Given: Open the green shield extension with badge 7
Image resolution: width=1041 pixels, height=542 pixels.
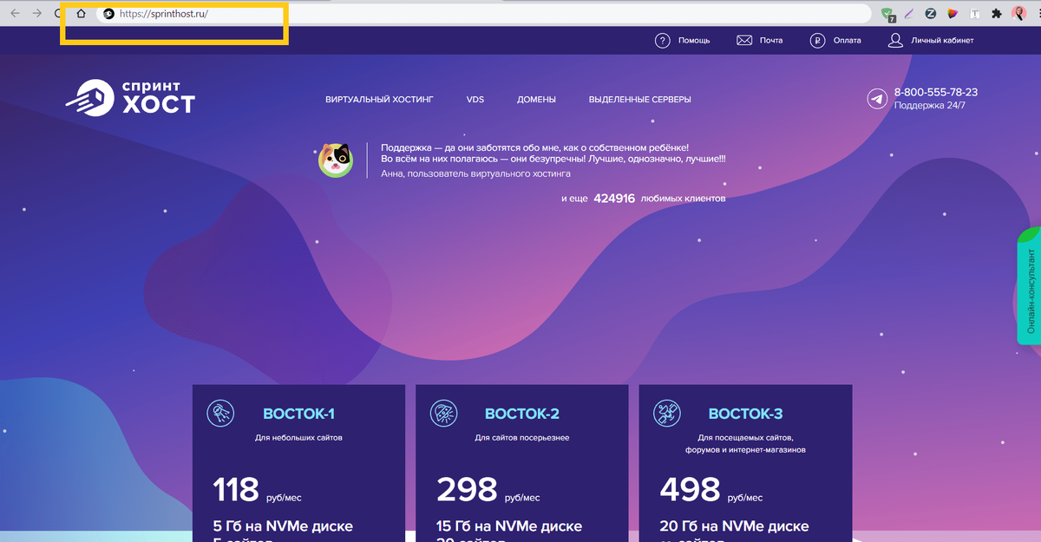Looking at the screenshot, I should click(x=887, y=14).
